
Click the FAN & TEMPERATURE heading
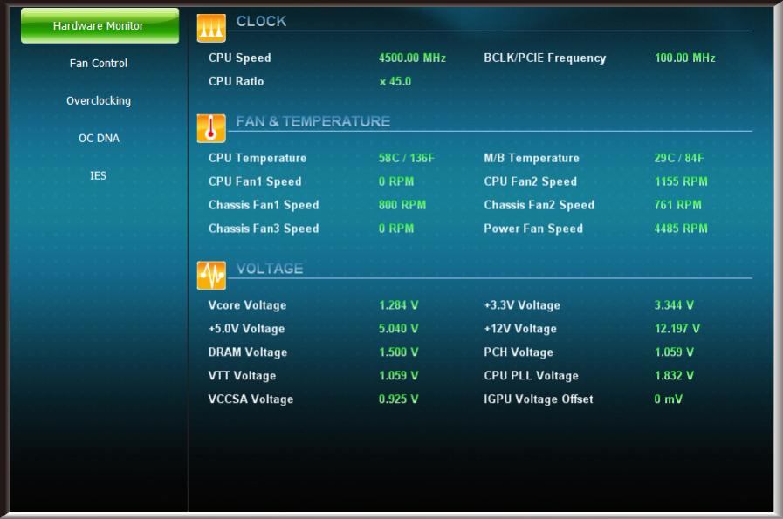[313, 121]
